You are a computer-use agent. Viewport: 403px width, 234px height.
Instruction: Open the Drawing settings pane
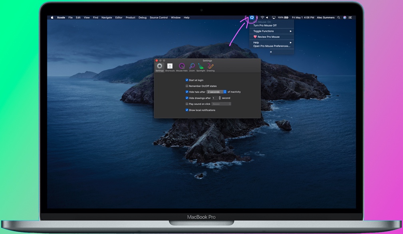(210, 66)
